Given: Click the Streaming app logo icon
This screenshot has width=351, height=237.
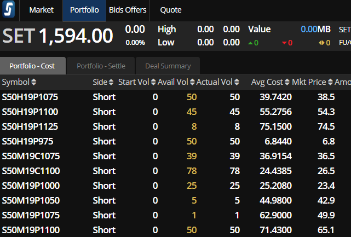Looking at the screenshot, I should (x=9, y=9).
